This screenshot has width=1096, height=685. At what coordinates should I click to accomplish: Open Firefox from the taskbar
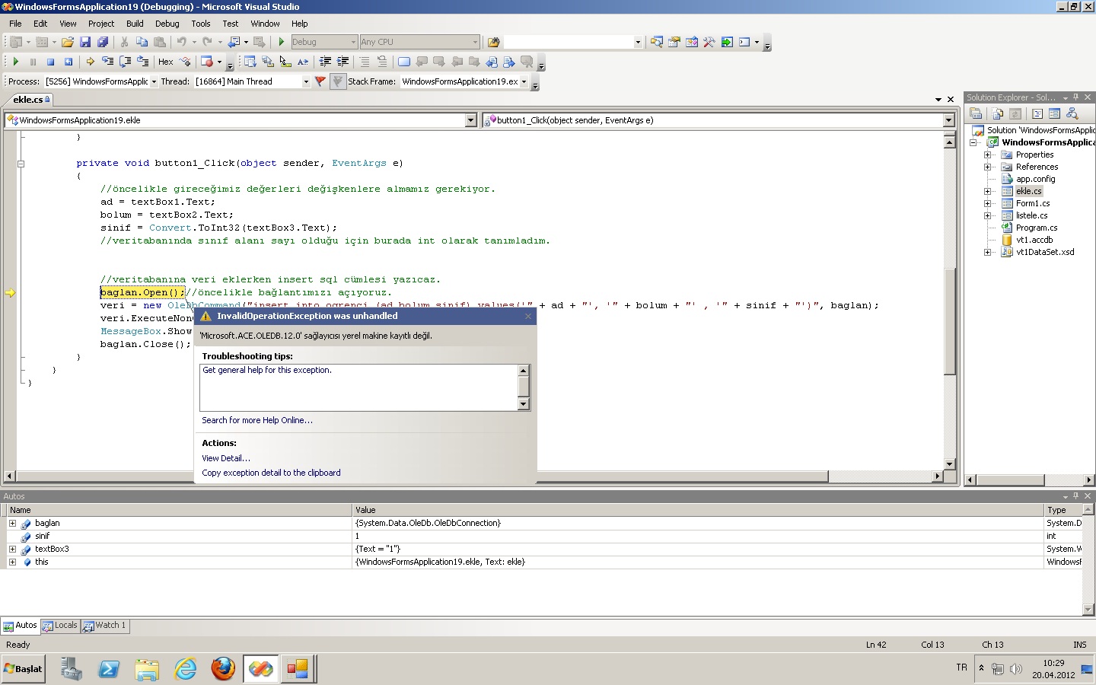[223, 669]
